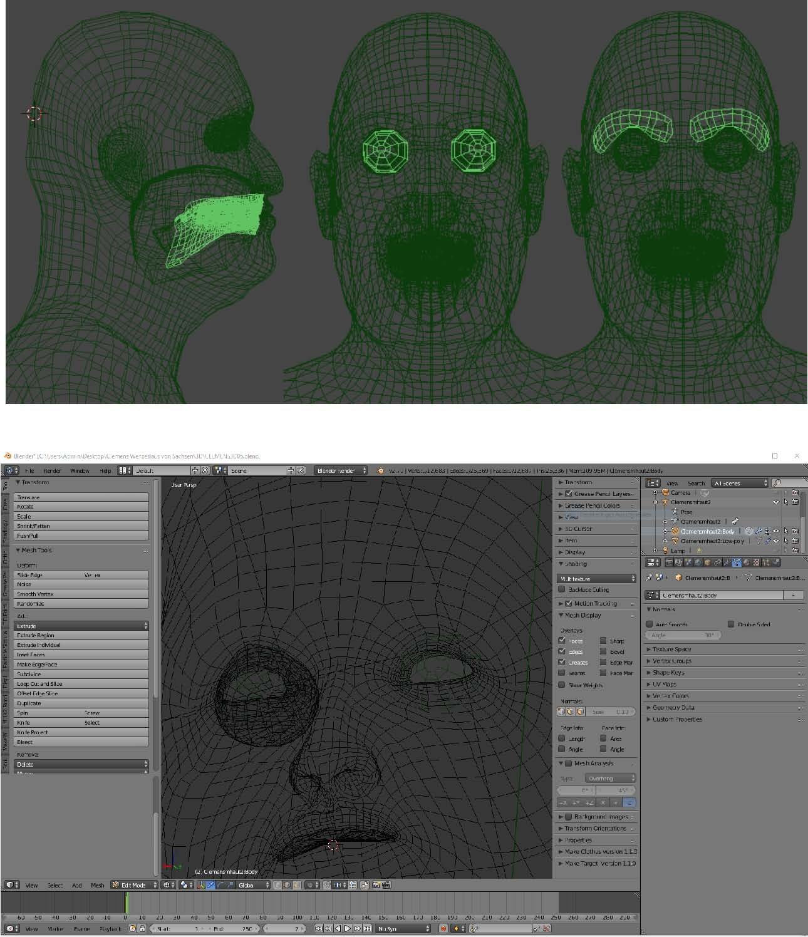808x937 pixels.
Task: Enable the Sharp overlay checkbox
Action: (x=603, y=641)
